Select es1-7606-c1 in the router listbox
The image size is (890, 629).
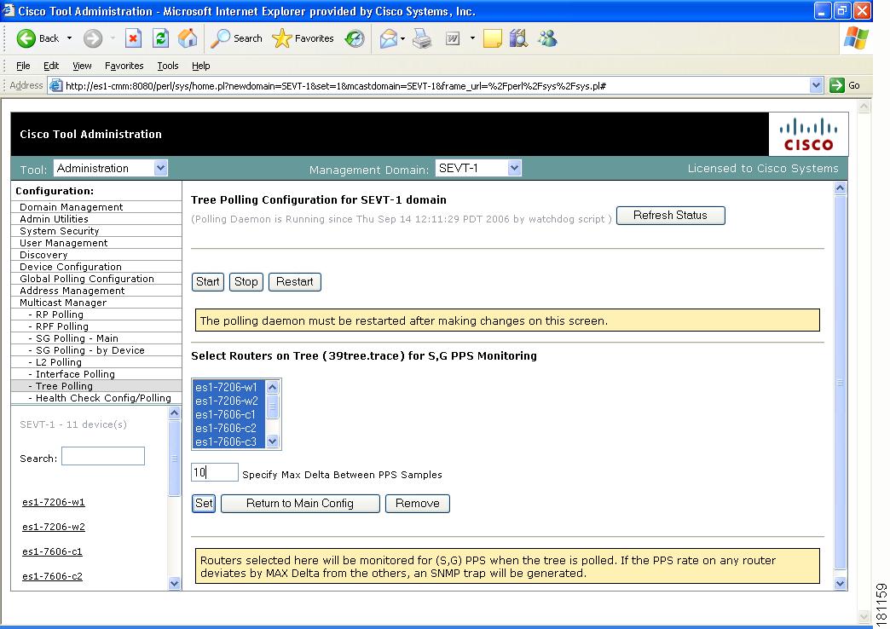(228, 414)
